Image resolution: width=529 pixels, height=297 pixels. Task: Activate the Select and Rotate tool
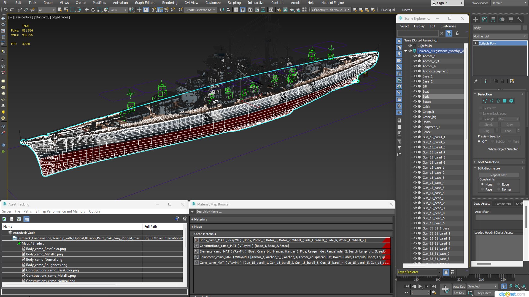[x=93, y=10]
